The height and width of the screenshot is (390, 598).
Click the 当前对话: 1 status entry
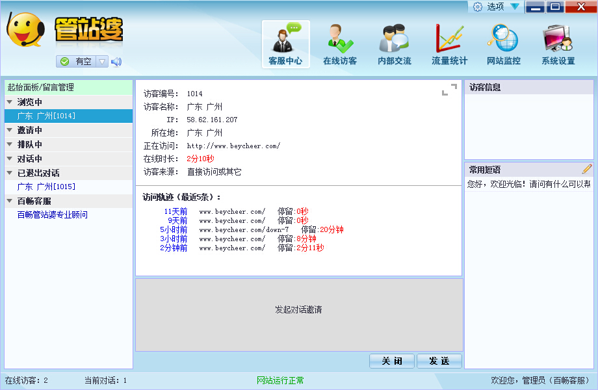tap(106, 380)
